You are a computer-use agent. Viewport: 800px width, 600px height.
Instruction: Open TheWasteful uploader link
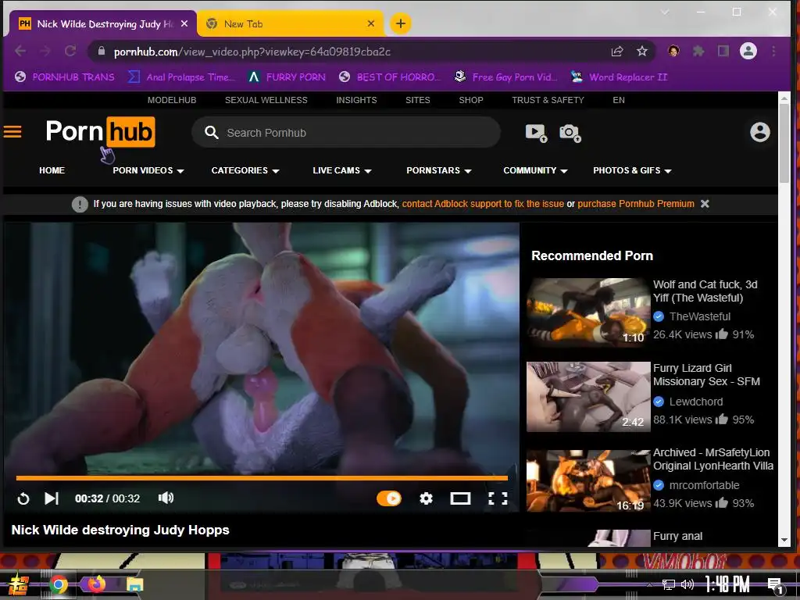[x=700, y=316]
